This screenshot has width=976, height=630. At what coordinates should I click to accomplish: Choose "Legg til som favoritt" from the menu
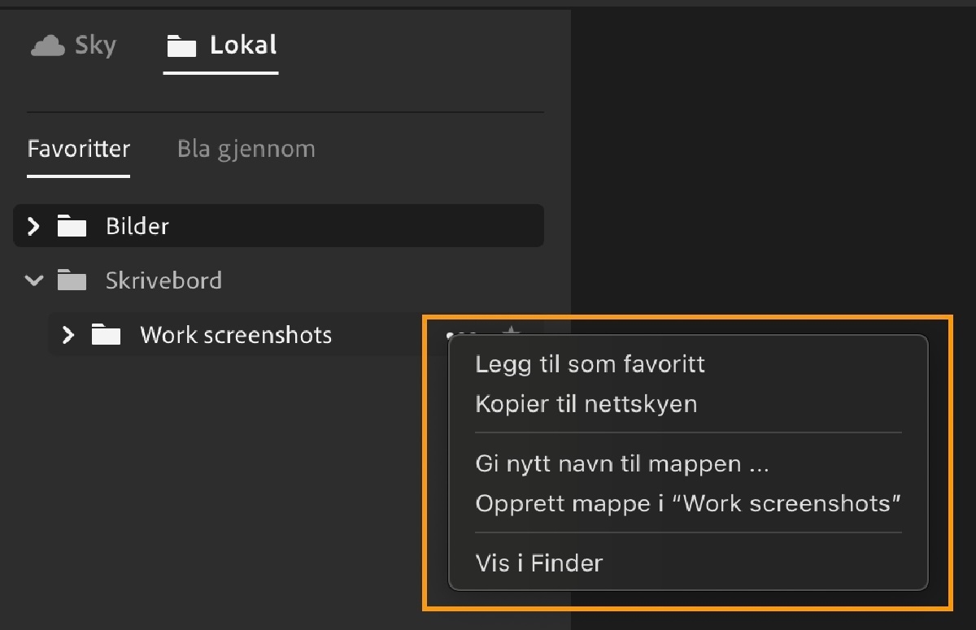[590, 363]
